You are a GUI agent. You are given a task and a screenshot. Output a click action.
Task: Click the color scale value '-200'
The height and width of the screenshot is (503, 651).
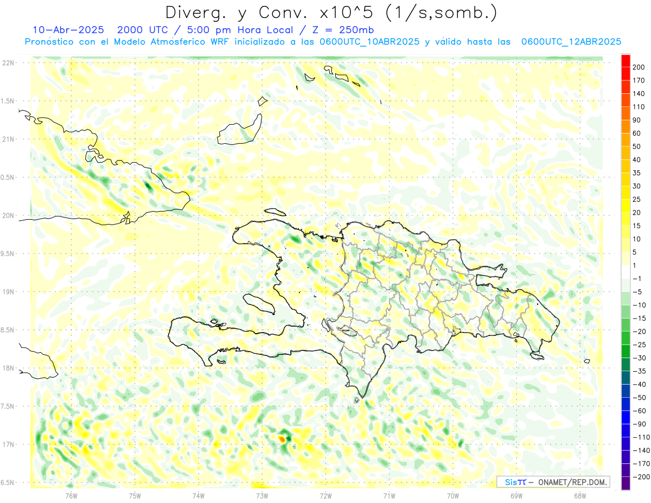[641, 476]
